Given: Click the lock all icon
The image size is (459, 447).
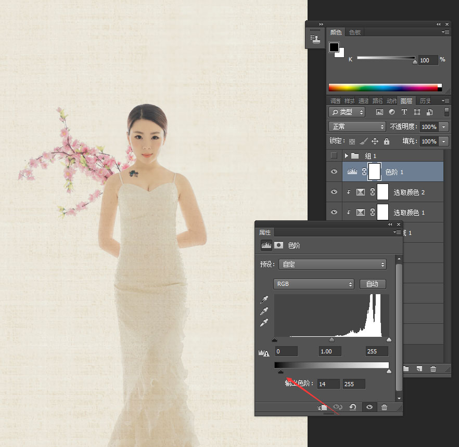Looking at the screenshot, I should pyautogui.click(x=387, y=141).
